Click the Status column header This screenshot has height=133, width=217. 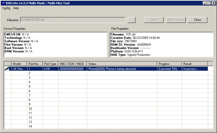pos(122,64)
